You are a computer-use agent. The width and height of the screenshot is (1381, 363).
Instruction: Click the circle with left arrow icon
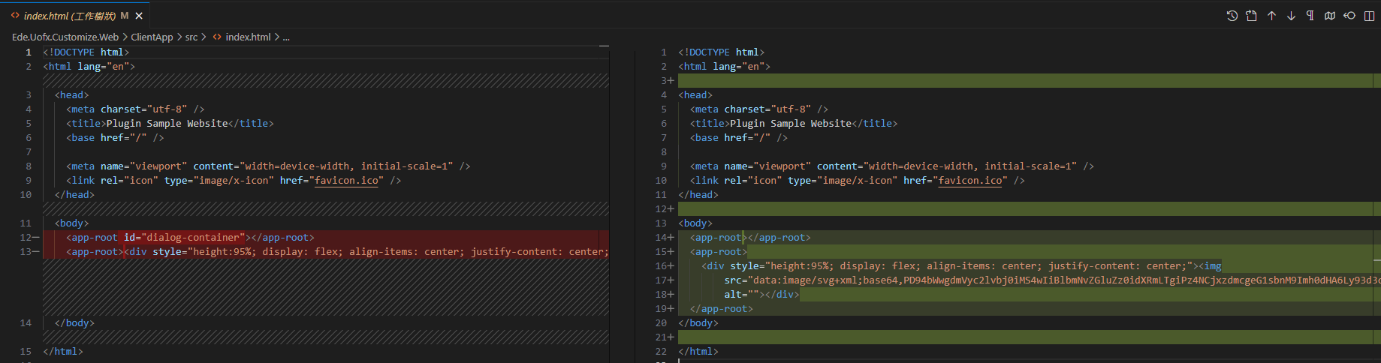tap(1349, 16)
